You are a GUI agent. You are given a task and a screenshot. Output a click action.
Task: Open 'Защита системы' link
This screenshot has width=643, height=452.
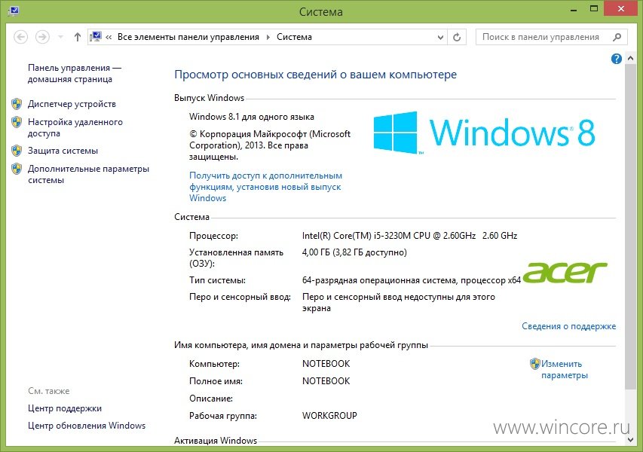tap(63, 151)
